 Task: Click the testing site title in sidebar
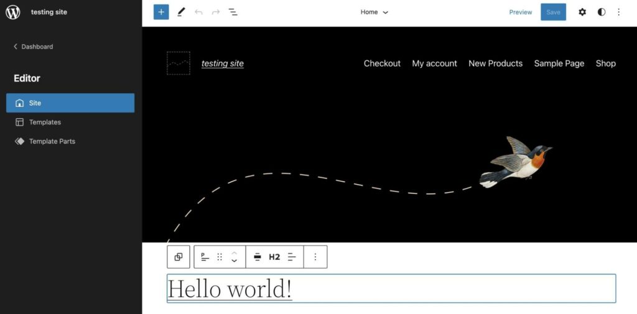tap(49, 12)
